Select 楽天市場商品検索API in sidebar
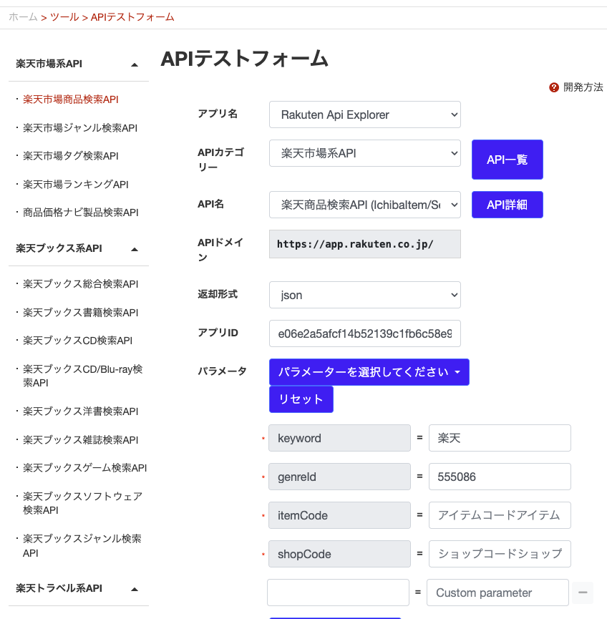This screenshot has width=607, height=619. (x=71, y=99)
